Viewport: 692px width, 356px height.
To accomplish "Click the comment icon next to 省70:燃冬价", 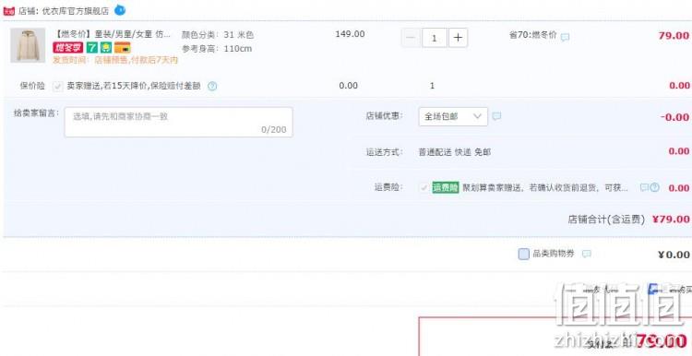I will click(565, 37).
